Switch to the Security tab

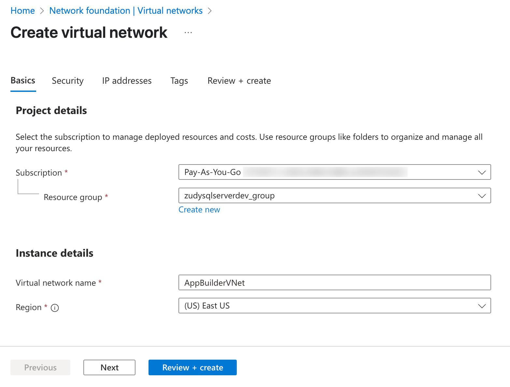point(68,81)
